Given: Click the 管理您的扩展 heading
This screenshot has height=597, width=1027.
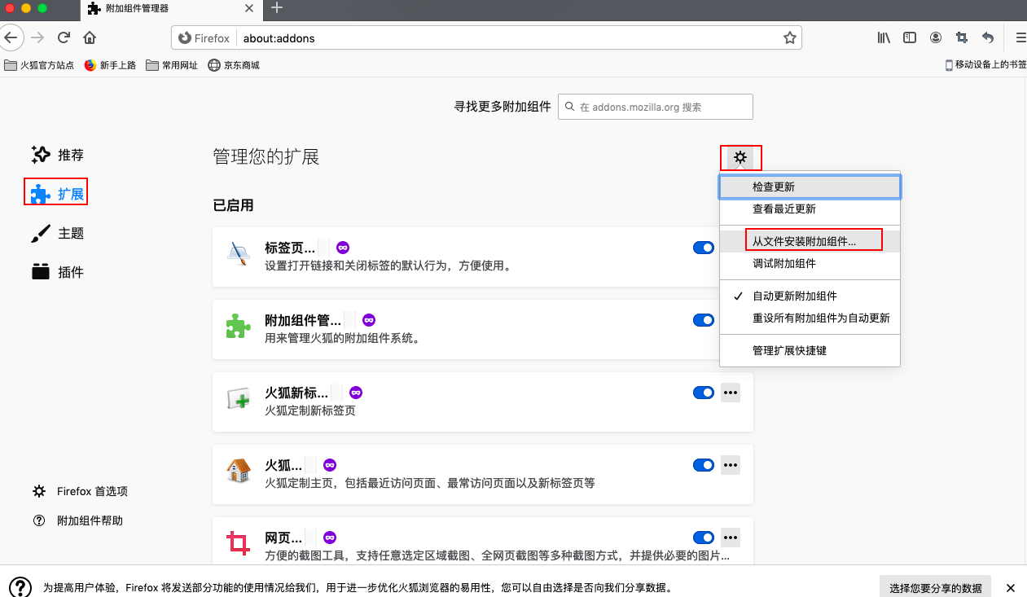Looking at the screenshot, I should click(266, 156).
